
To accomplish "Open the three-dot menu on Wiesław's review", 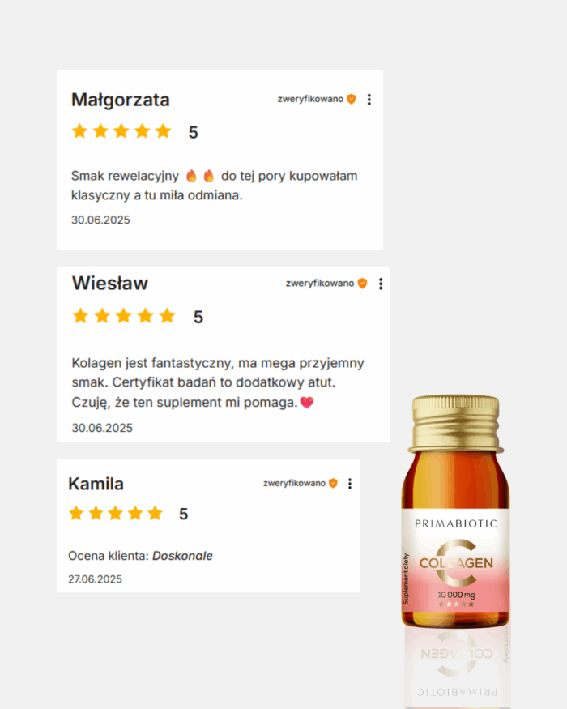I will pos(381,284).
